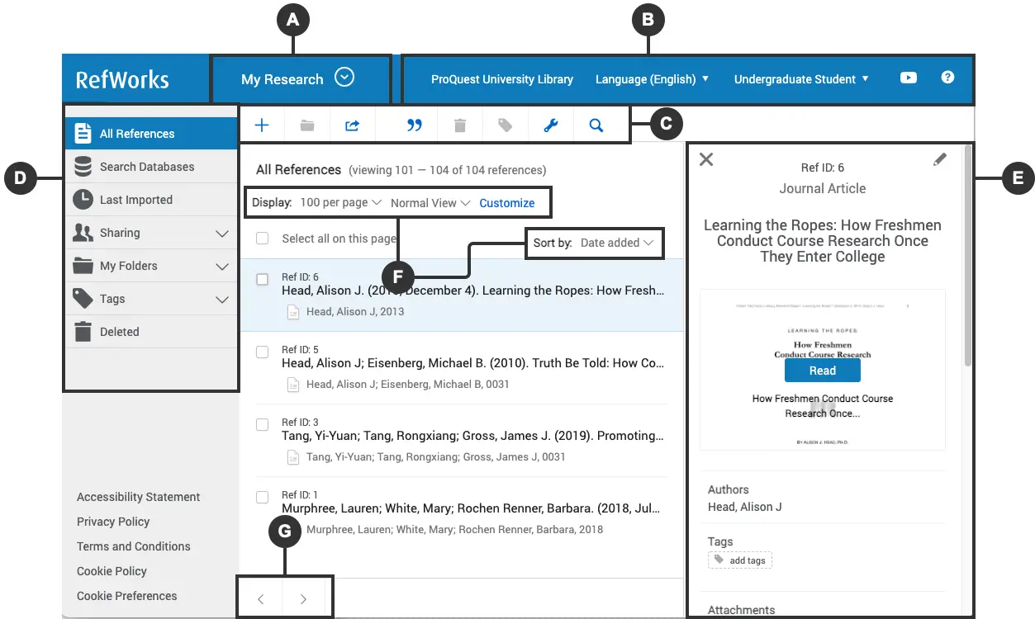Check the checkbox beside the Tang 2019 reference
Screen dimensions: 1035x619
tap(262, 424)
